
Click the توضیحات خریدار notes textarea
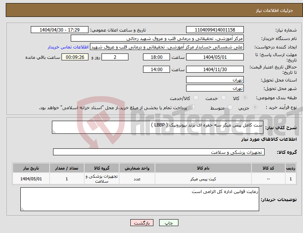click(x=140, y=199)
